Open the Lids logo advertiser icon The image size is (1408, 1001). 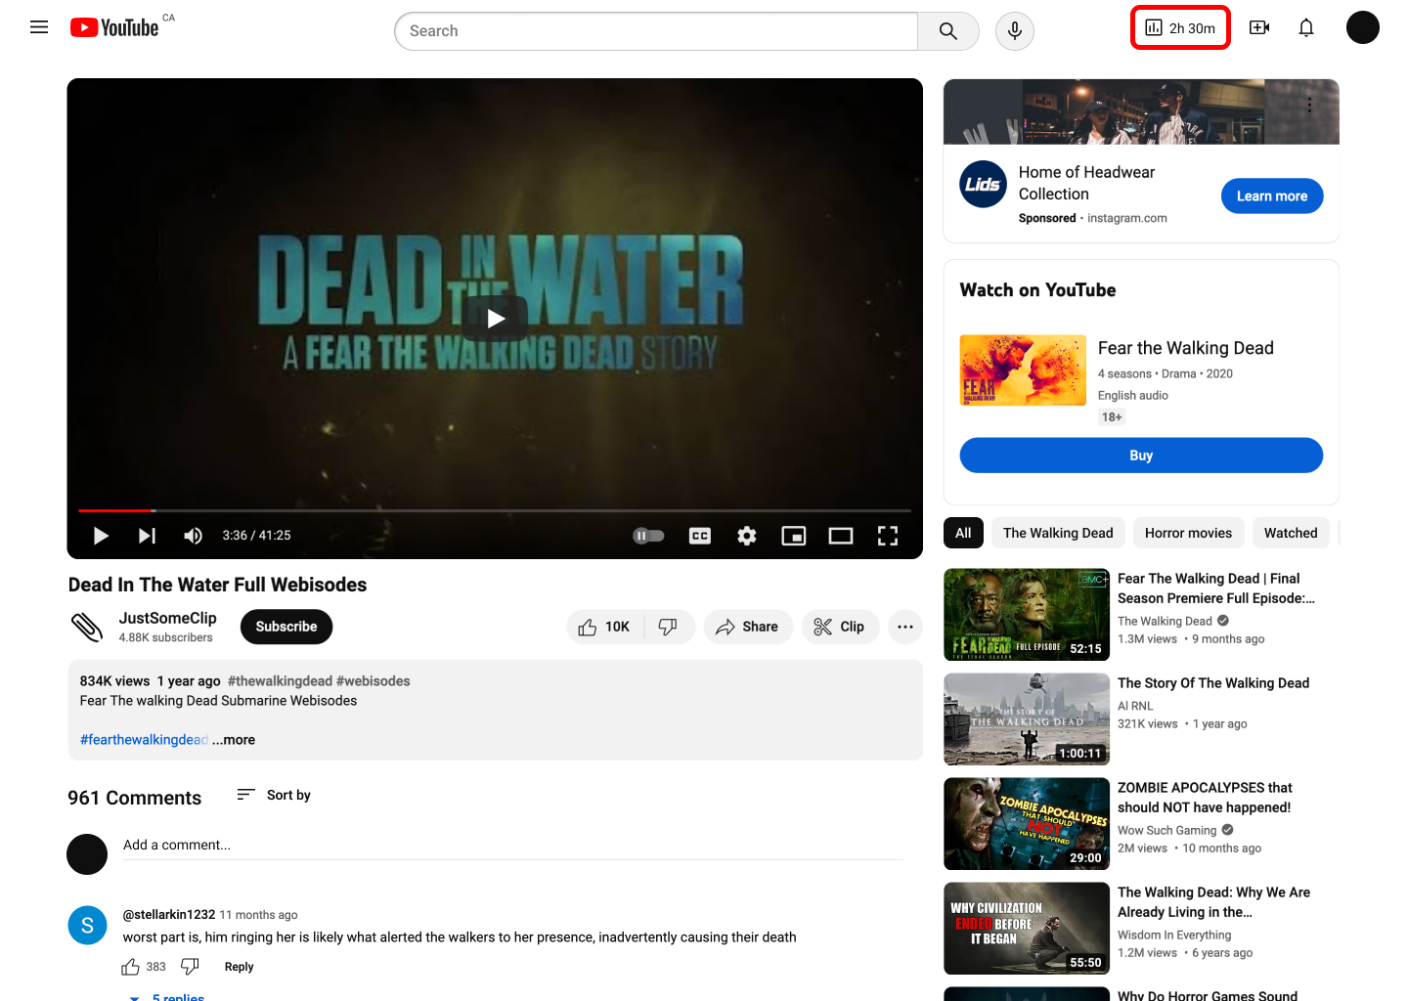pos(984,185)
